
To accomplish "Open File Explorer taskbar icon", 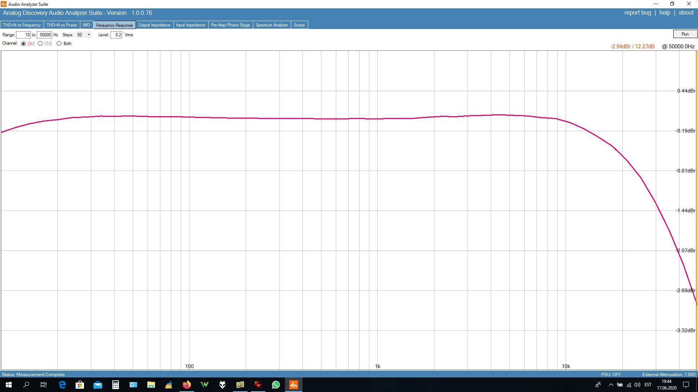I will pos(151,385).
